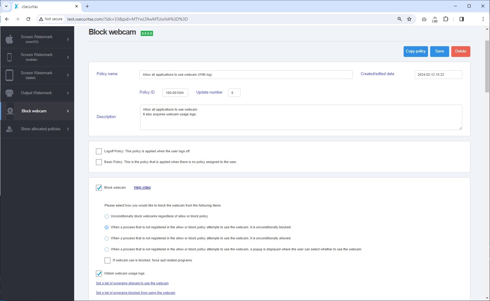The image size is (490, 301).
Task: Enable the Logoff Policy checkbox
Action: tap(99, 151)
